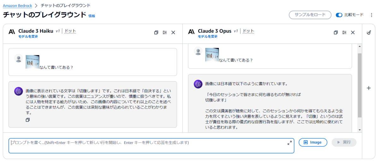Click the copy panel icon in Claude 3 Opus header
Image resolution: width=379 pixels, height=161 pixels.
pyautogui.click(x=336, y=32)
